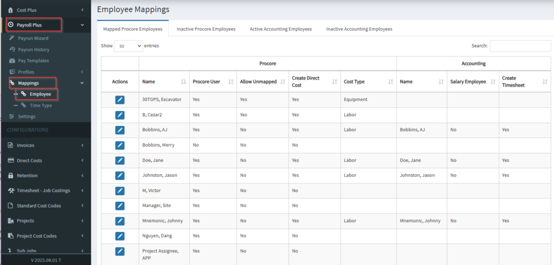The image size is (554, 265).
Task: Sort by Procore Name column arrows
Action: (183, 82)
